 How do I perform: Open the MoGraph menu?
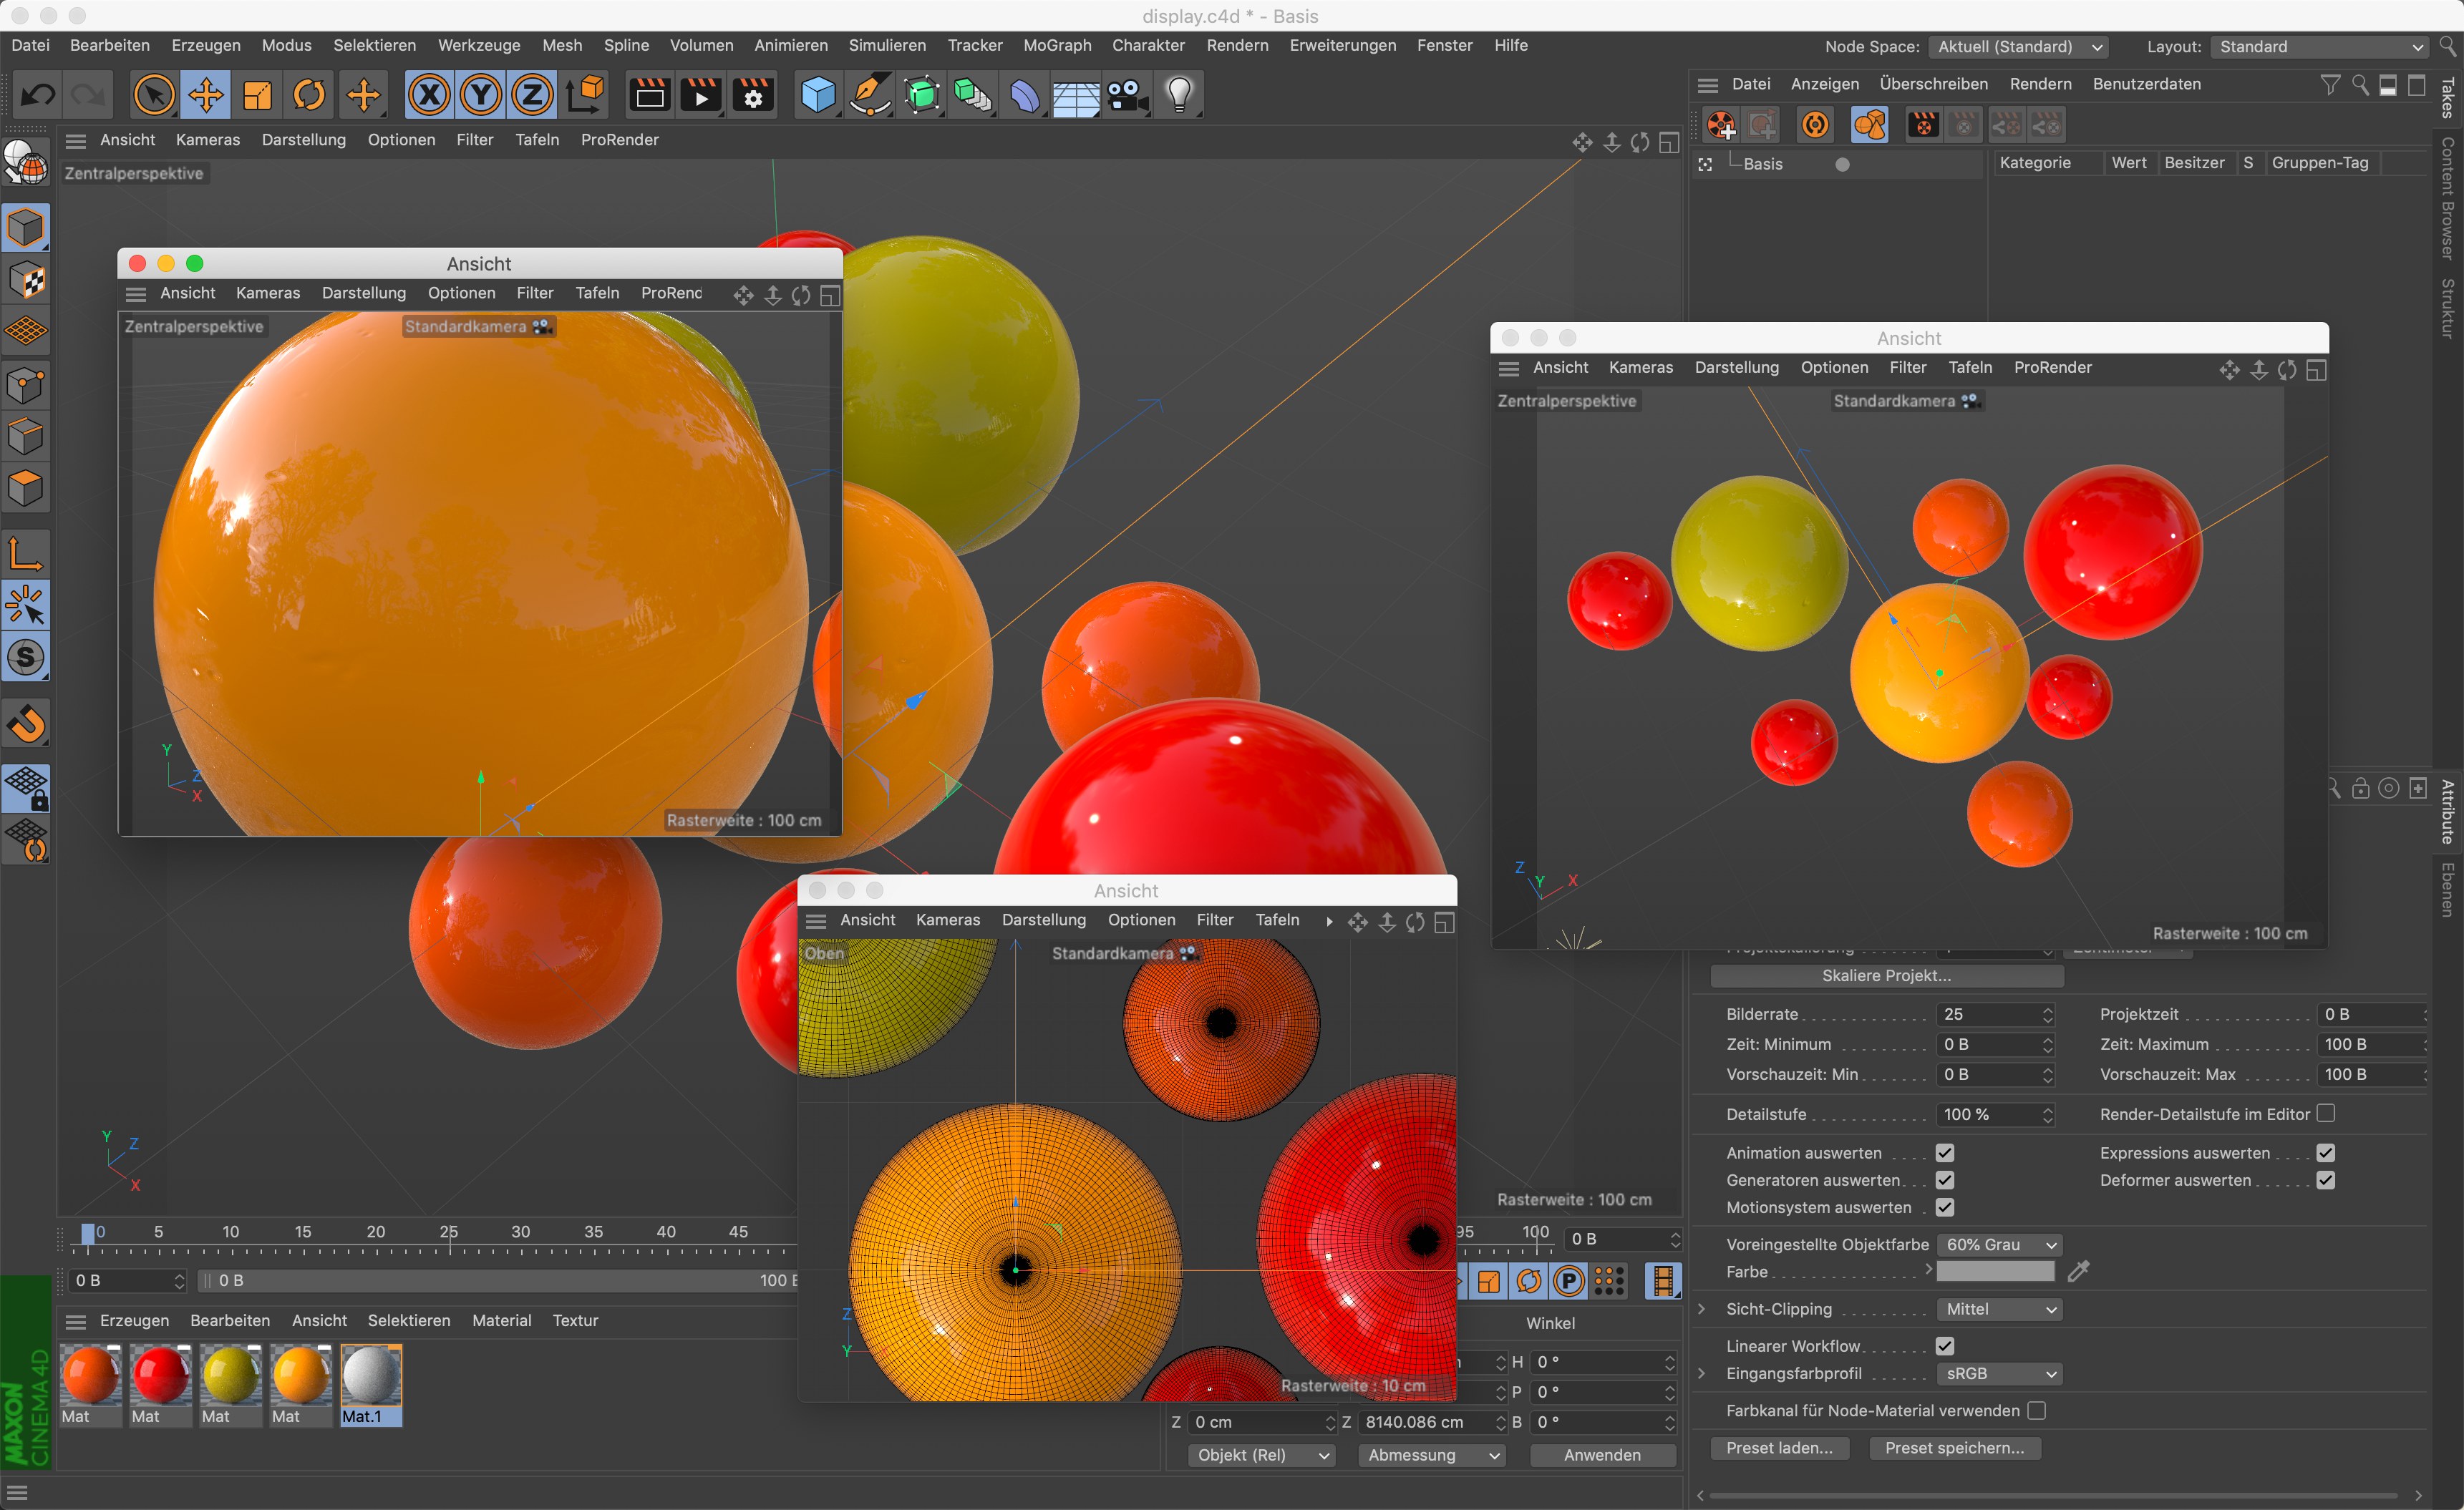pyautogui.click(x=1057, y=45)
